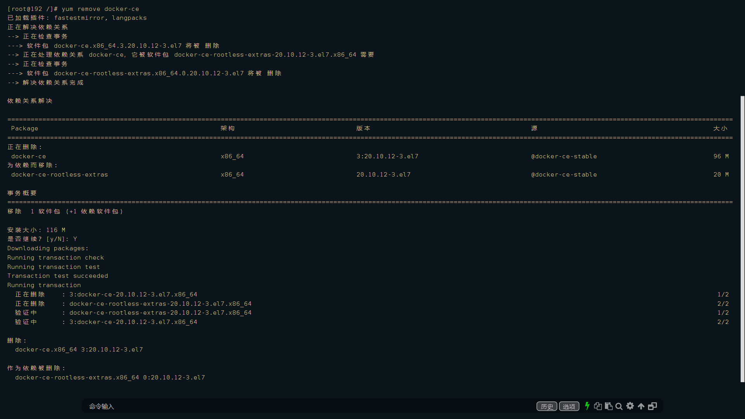This screenshot has height=419, width=745.
Task: Click the 版本 column header text
Action: tap(363, 128)
